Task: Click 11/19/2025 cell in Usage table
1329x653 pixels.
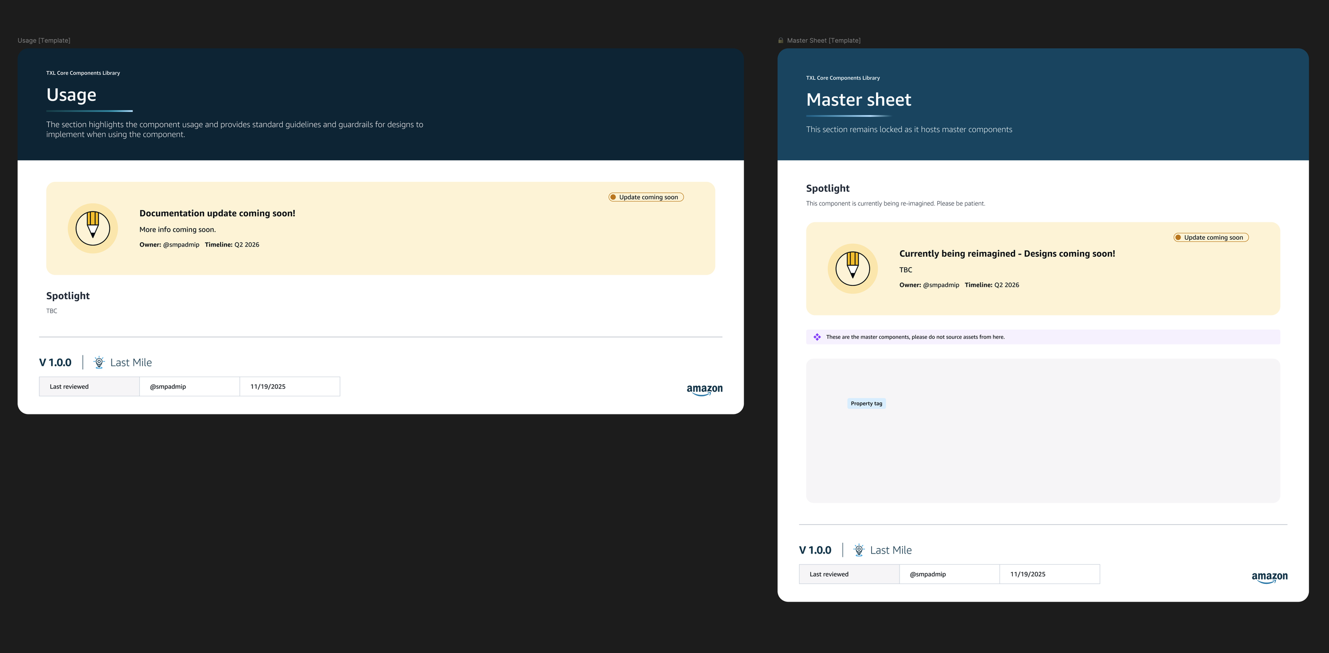Action: (290, 386)
